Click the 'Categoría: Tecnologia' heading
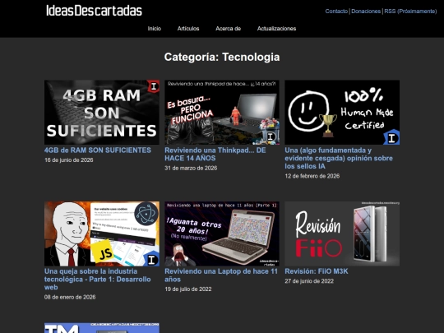Viewport: 444px width, 333px height. click(222, 58)
